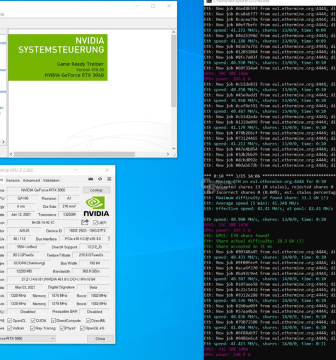Click the Digital Signature Beta field

[93, 287]
